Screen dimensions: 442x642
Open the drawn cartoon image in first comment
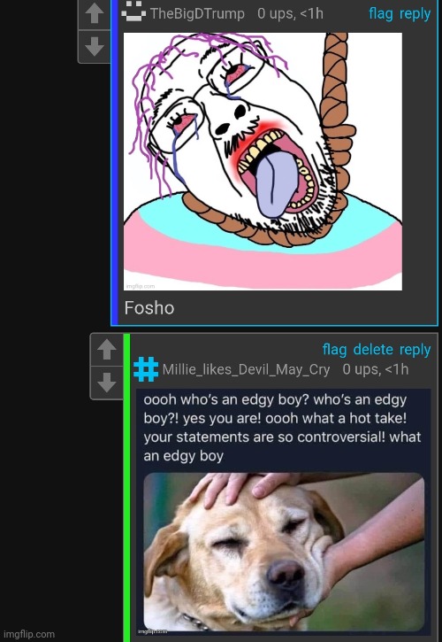point(263,162)
